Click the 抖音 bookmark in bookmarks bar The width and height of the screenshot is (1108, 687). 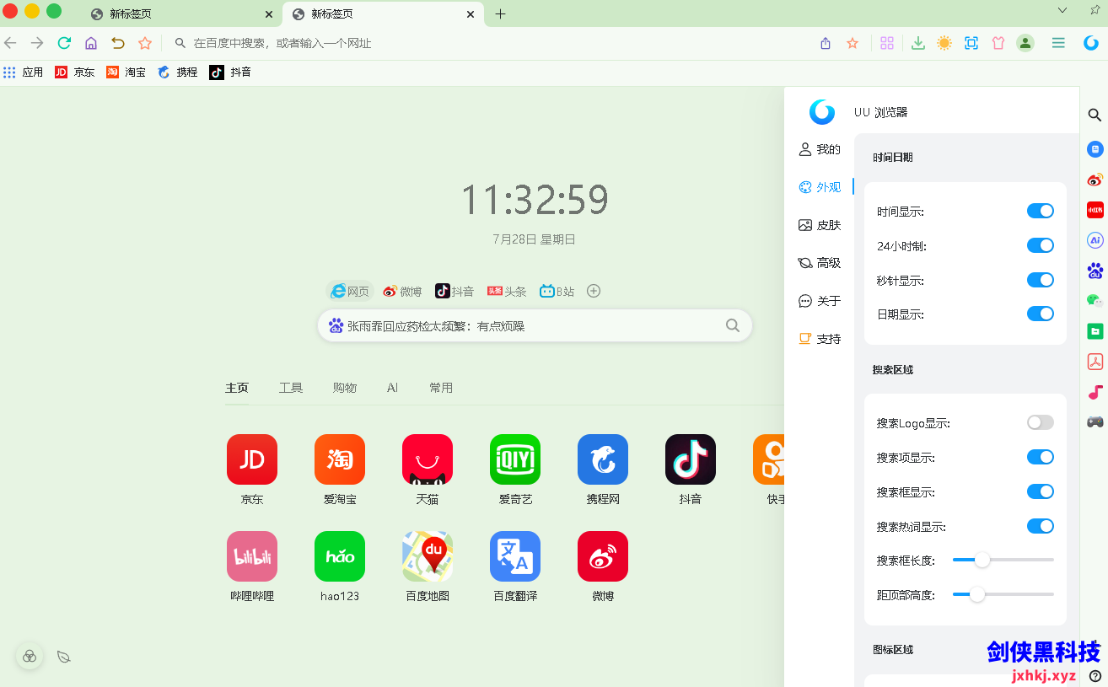tap(231, 72)
